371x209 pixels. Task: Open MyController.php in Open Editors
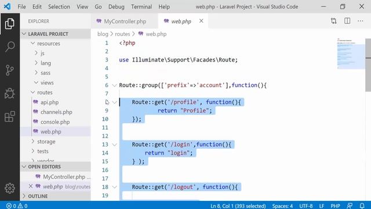[x=64, y=176]
